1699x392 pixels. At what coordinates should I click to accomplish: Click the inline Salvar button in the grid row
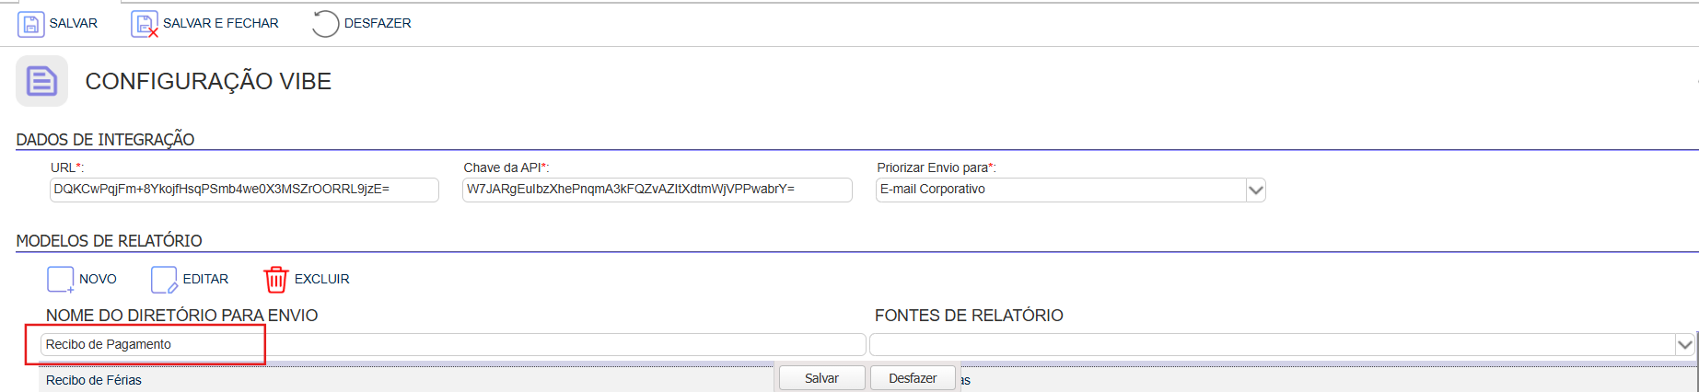pyautogui.click(x=821, y=378)
